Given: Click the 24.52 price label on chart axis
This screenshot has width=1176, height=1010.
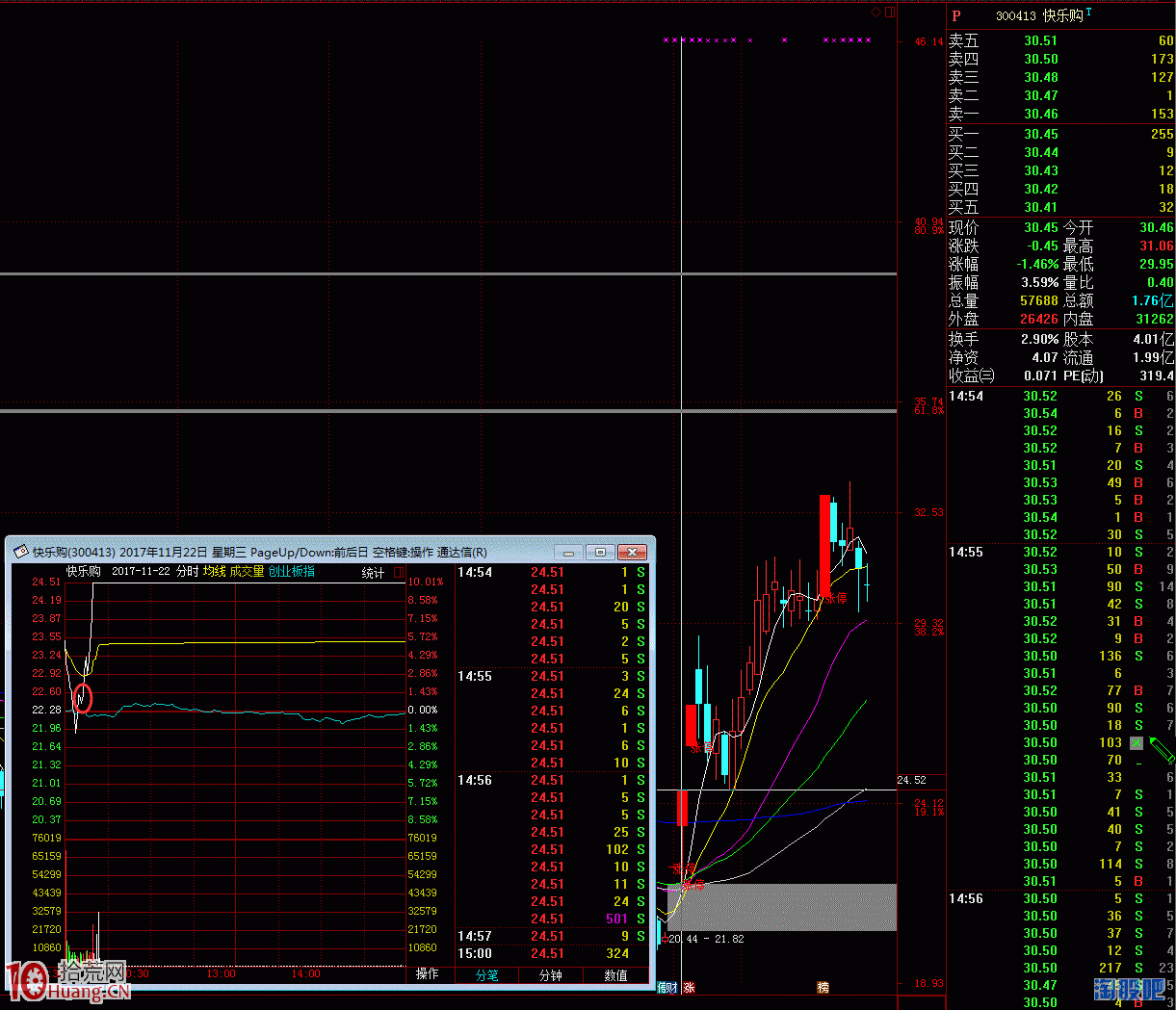Looking at the screenshot, I should point(911,780).
